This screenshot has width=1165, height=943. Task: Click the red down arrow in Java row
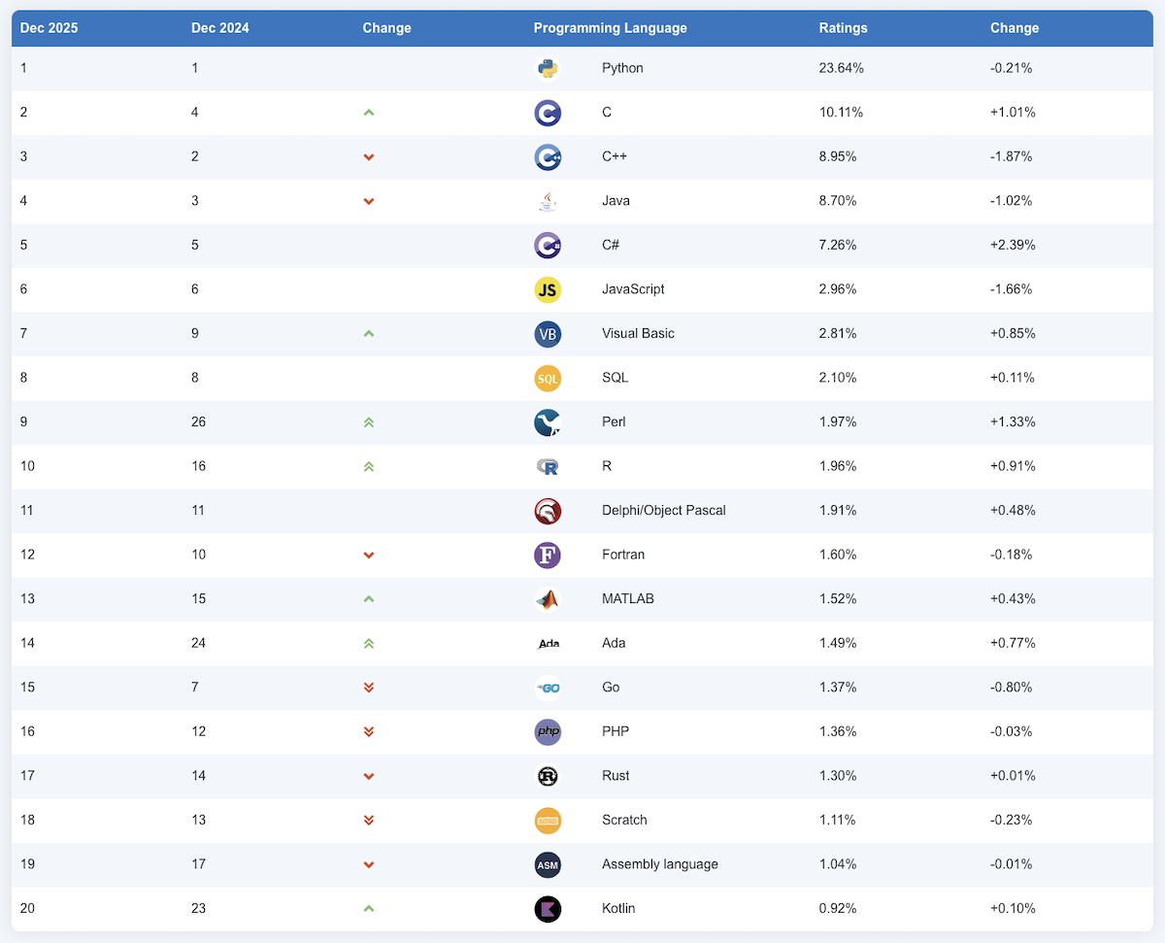tap(369, 201)
